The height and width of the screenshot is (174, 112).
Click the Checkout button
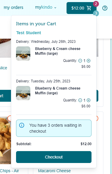click(x=54, y=157)
